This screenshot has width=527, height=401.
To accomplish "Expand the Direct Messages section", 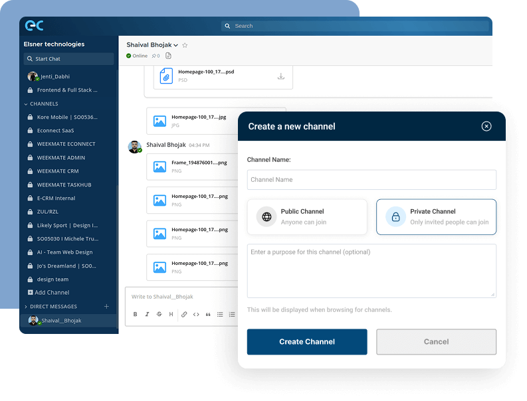I will pyautogui.click(x=25, y=307).
